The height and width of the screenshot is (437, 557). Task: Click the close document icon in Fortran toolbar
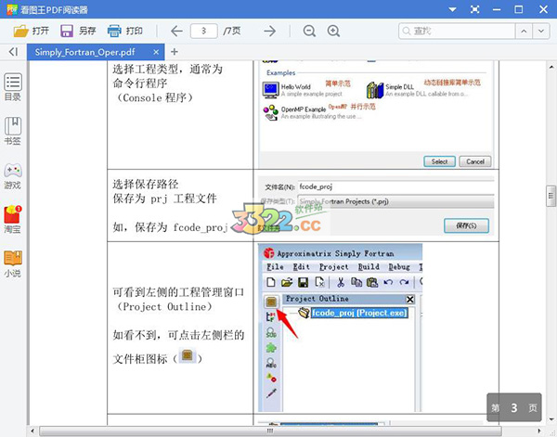point(319,282)
